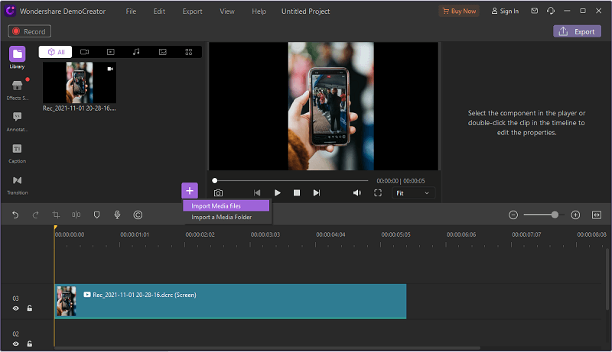Click the purple Export button
612x352 pixels.
click(x=577, y=31)
